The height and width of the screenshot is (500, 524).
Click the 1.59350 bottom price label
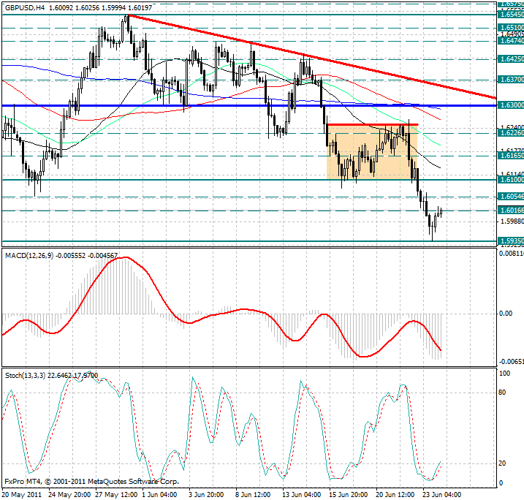(x=510, y=240)
